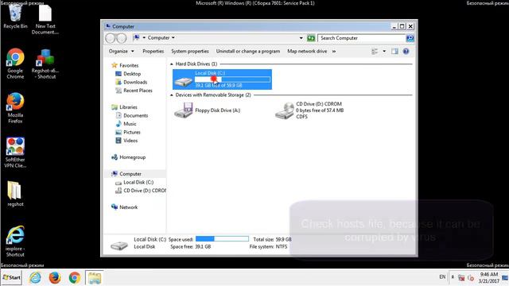Screen dimensions: 509x286
Task: Click the Search Computer input field
Action: click(x=362, y=38)
